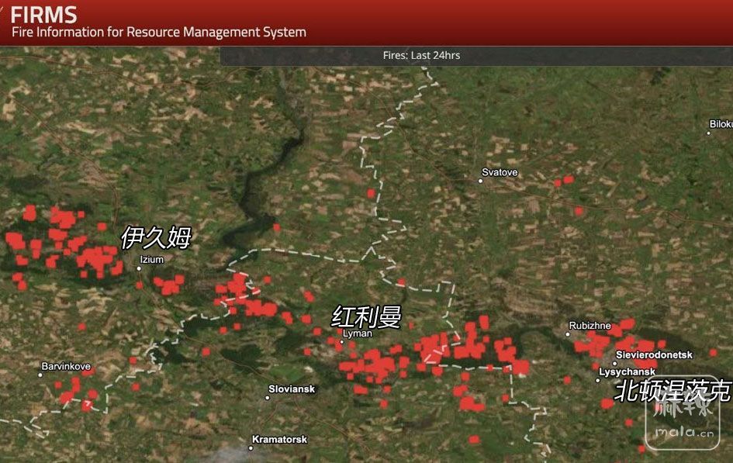Viewport: 733px width, 463px height.
Task: Select the Svatove city marker dot
Action: (x=480, y=181)
